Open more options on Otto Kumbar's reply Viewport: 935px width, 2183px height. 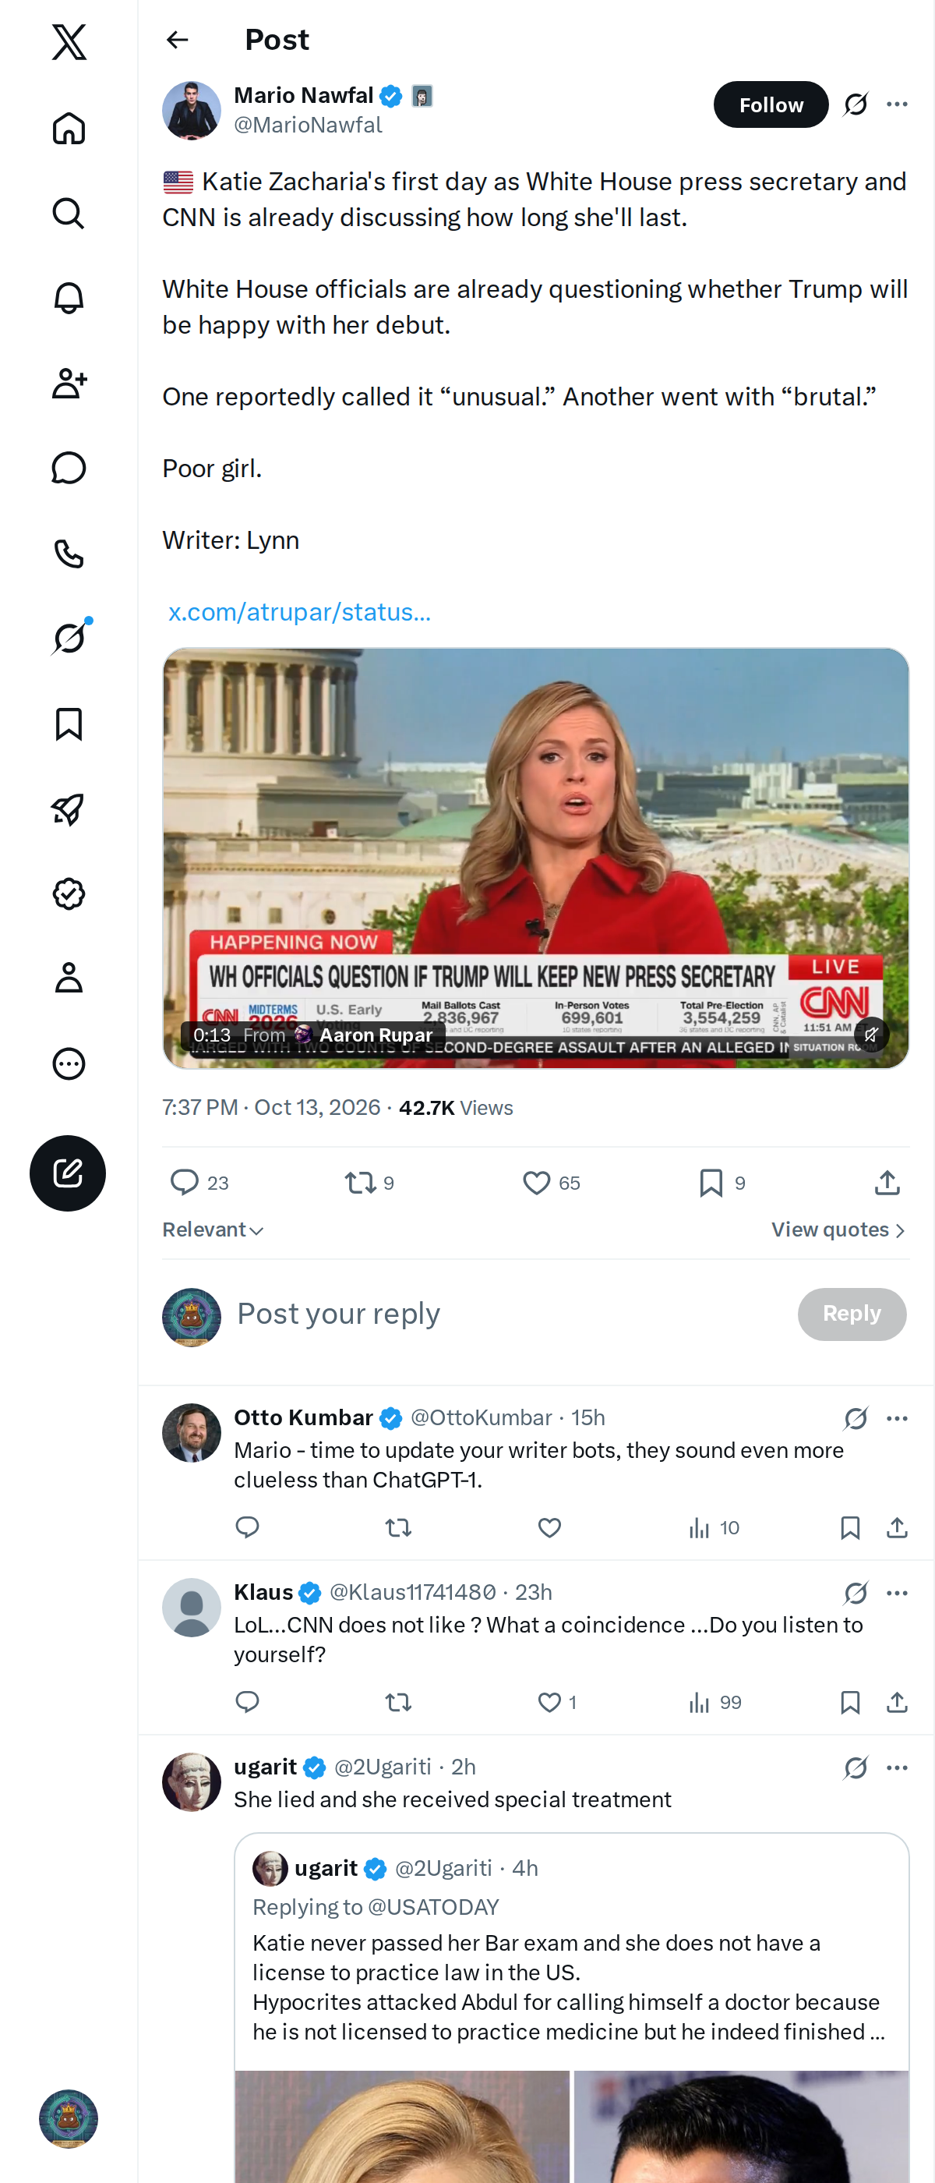pyautogui.click(x=897, y=1417)
